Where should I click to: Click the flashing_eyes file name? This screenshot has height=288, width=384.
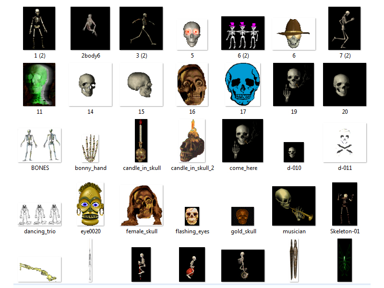(x=192, y=231)
